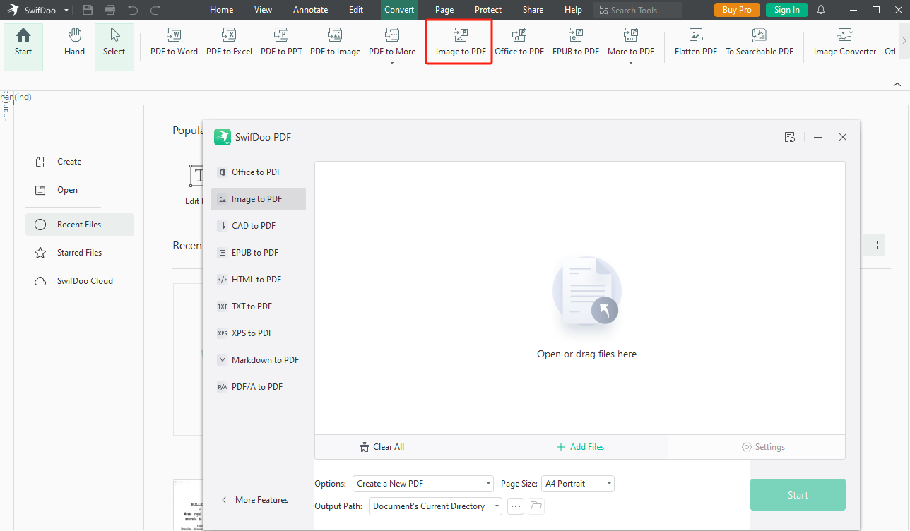Switch to the Page tab
This screenshot has width=910, height=531.
(444, 10)
